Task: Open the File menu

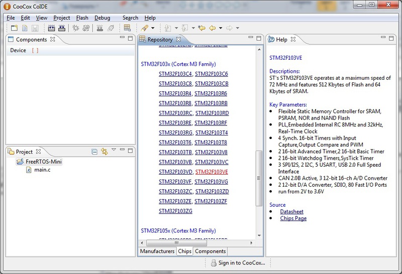Action: 11,18
